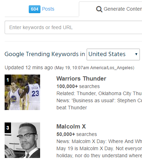
Task: Click the 100,000+ searches text
Action: (x=78, y=86)
